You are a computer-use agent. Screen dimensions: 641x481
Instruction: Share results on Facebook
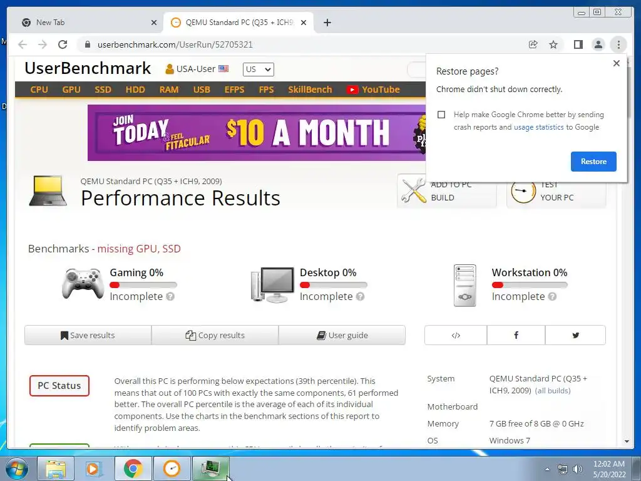pyautogui.click(x=516, y=336)
